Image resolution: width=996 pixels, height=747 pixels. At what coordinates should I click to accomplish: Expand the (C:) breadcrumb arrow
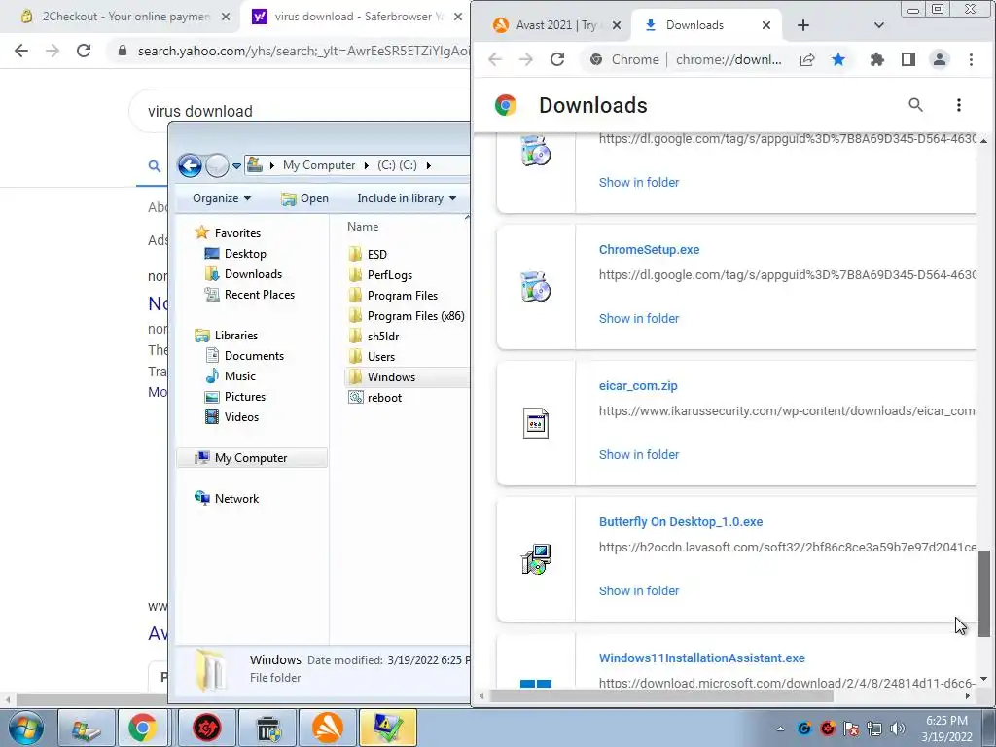coord(428,165)
